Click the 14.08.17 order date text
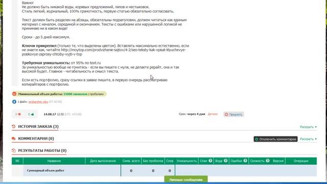The height and width of the screenshot is (184, 327). tap(50, 114)
